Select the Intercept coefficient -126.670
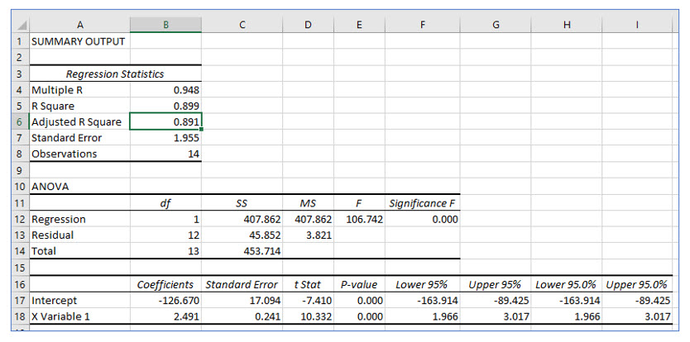 [166, 301]
